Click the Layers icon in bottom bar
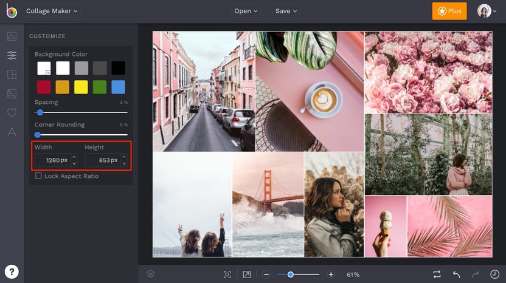The width and height of the screenshot is (506, 283). 151,274
